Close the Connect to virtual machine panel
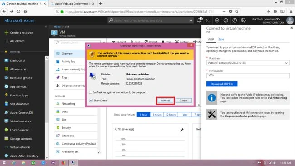295x166 pixels. 292,28
